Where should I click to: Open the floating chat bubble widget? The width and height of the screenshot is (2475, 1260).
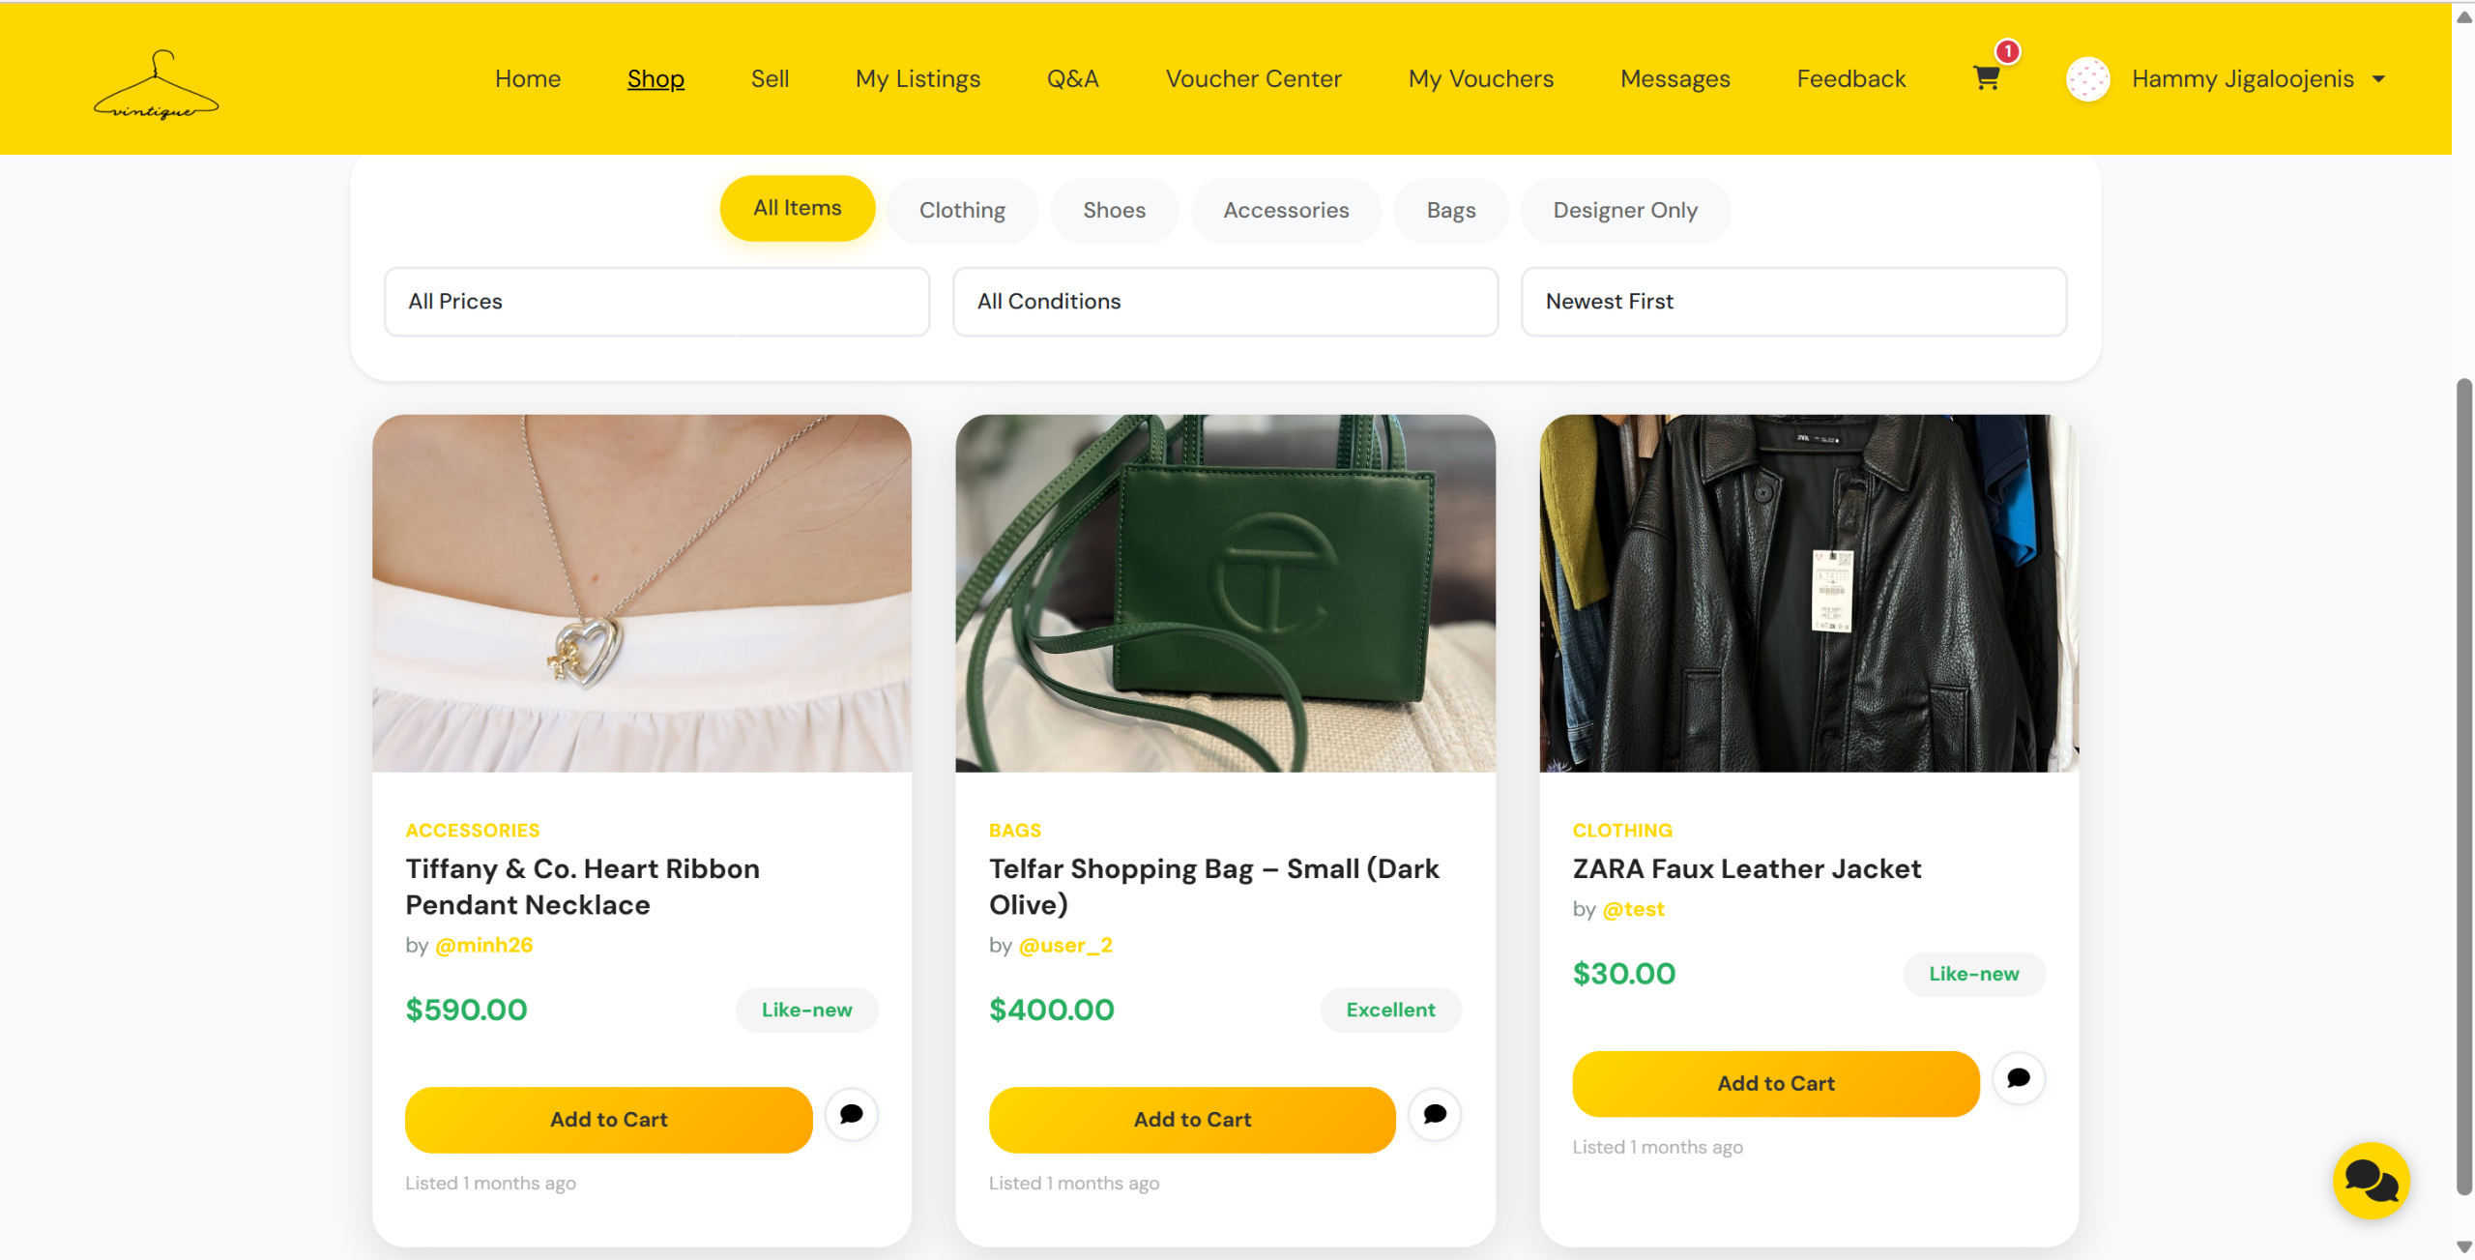[2371, 1181]
